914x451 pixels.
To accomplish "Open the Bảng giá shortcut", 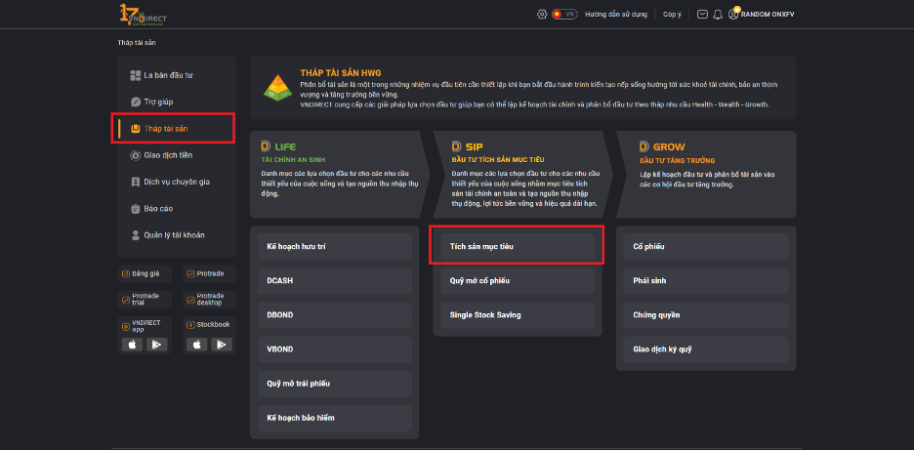I will coord(145,273).
